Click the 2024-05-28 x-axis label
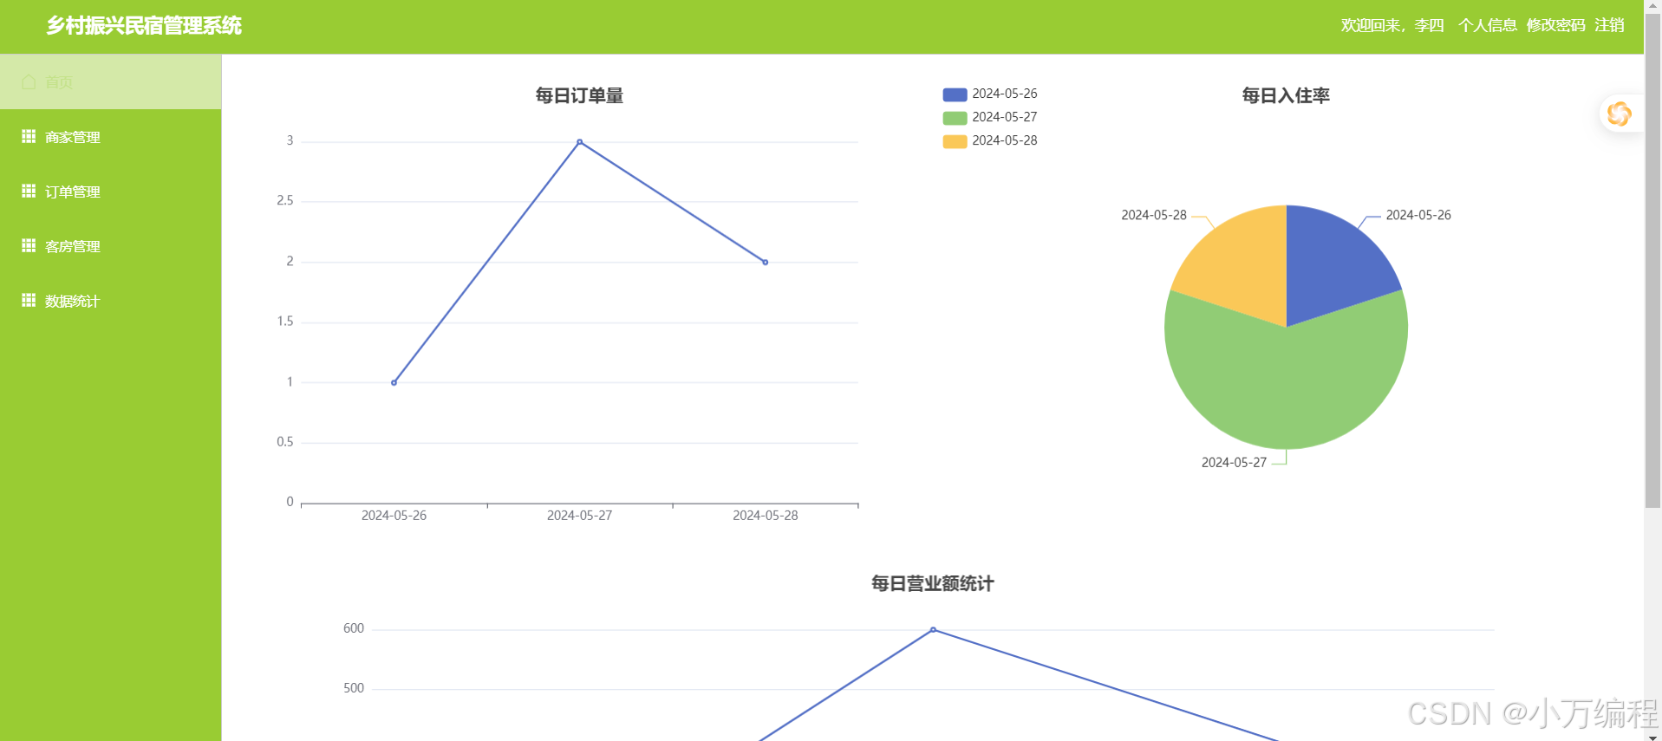Screen dimensions: 1662x741 click(x=765, y=516)
